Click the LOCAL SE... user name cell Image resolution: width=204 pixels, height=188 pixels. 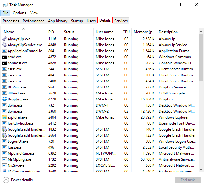point(105,165)
